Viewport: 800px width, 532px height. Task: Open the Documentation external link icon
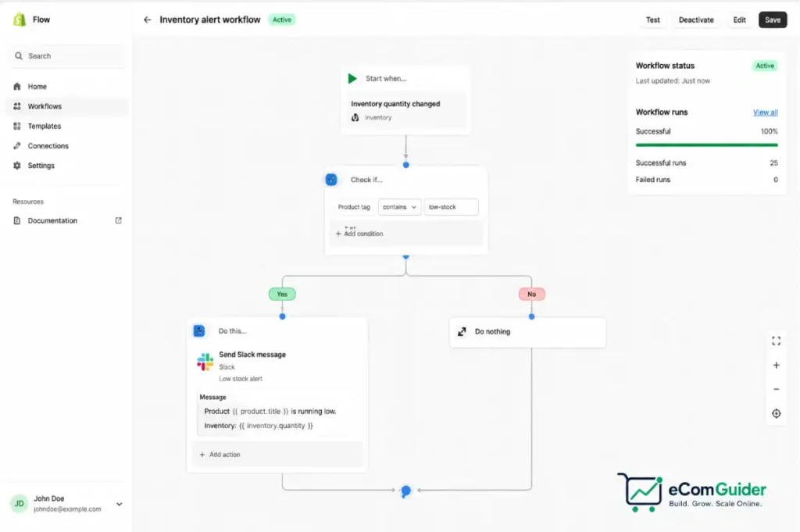point(119,220)
